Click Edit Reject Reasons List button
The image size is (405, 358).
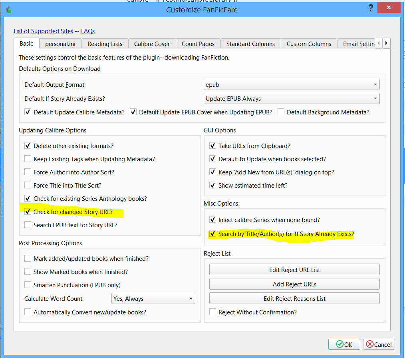tap(294, 298)
